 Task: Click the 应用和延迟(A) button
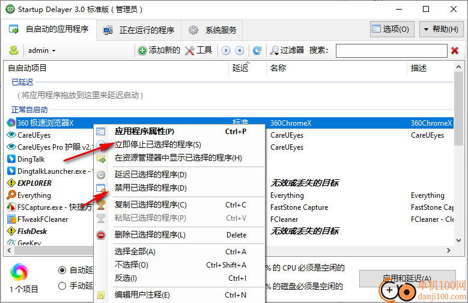click(407, 279)
